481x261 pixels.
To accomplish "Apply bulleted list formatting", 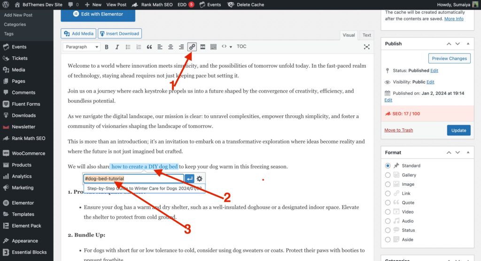I will point(128,47).
